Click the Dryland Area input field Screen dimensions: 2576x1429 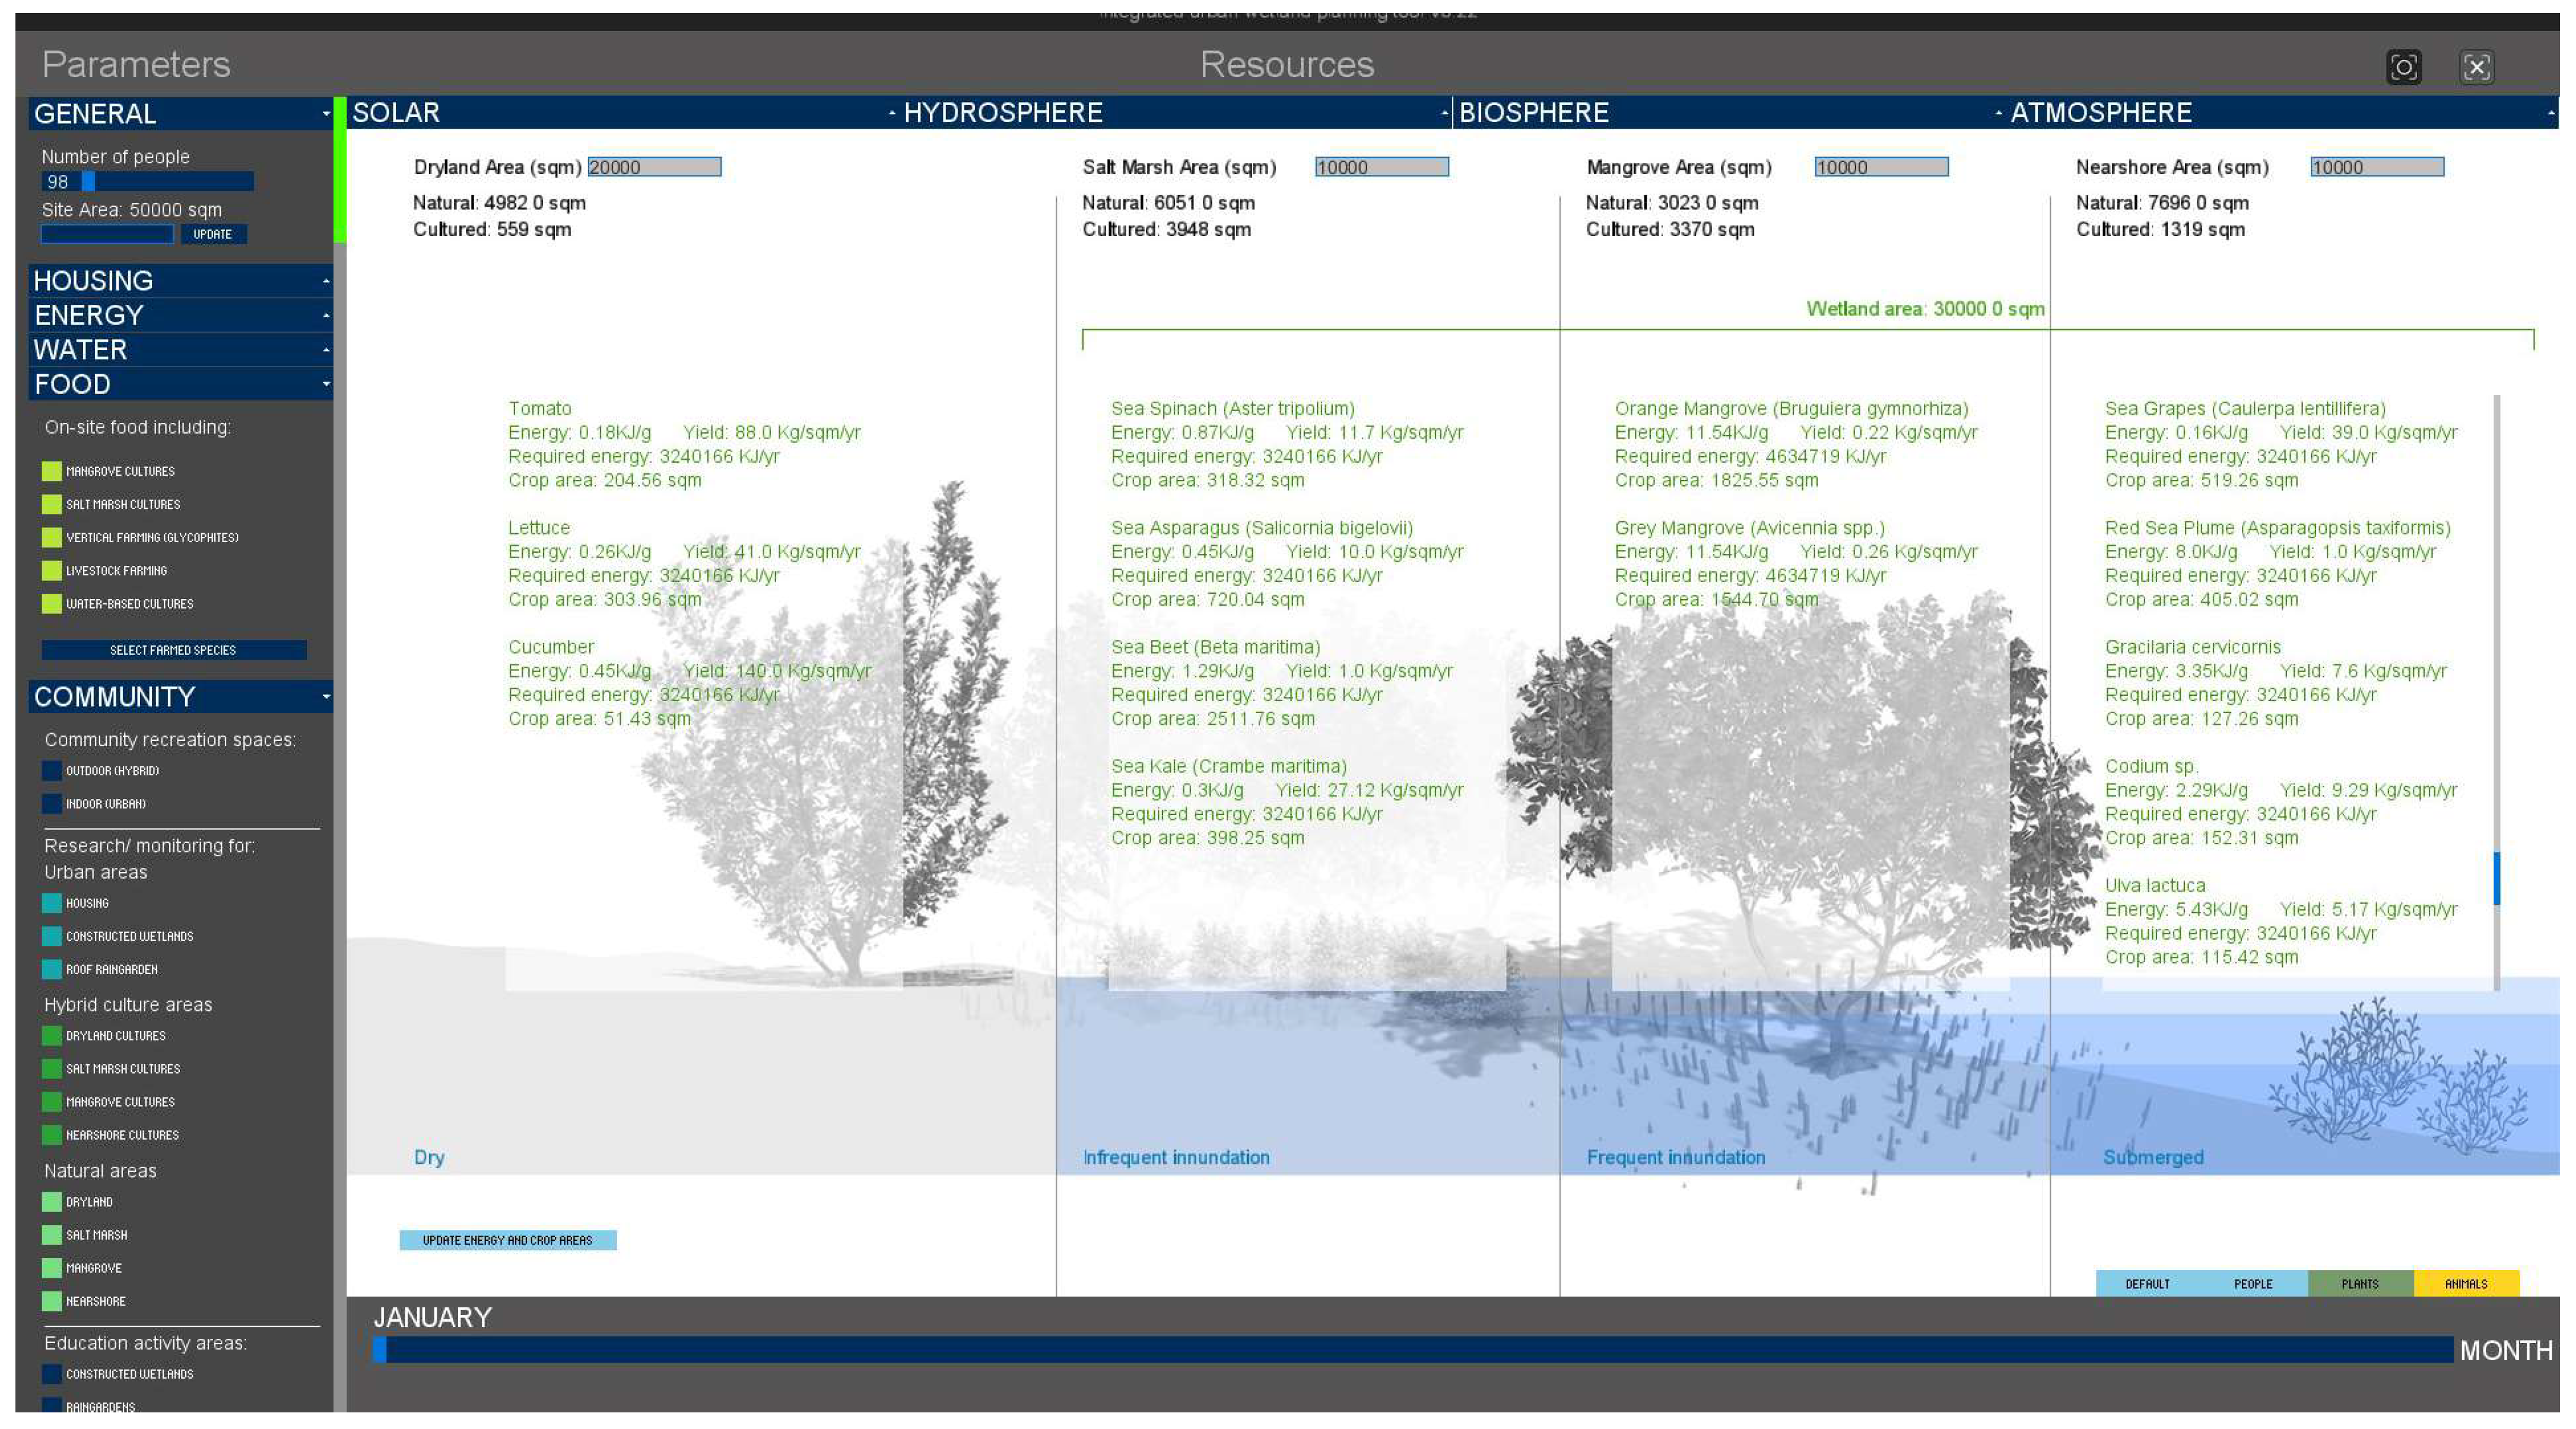click(654, 167)
